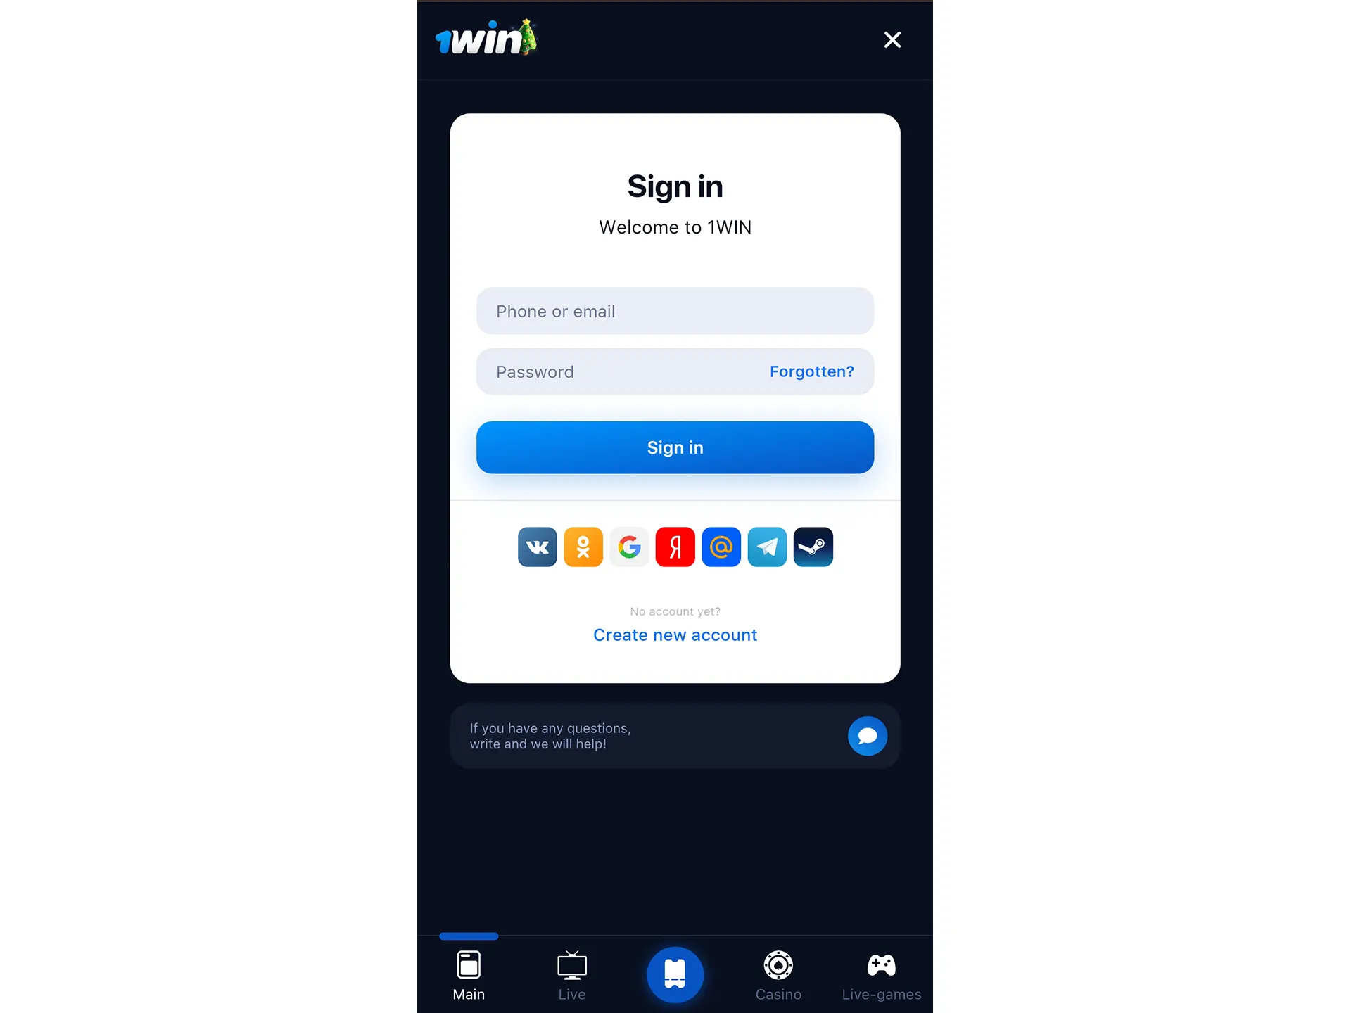Click the Steam login icon
Image resolution: width=1351 pixels, height=1013 pixels.
814,546
